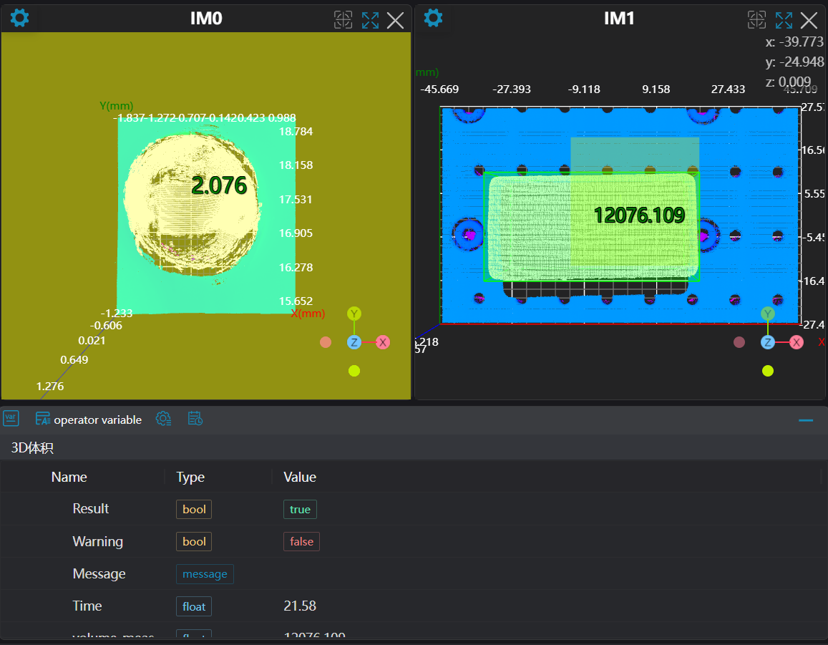Close the IM1 viewer panel
Image resolution: width=828 pixels, height=645 pixels.
point(809,20)
